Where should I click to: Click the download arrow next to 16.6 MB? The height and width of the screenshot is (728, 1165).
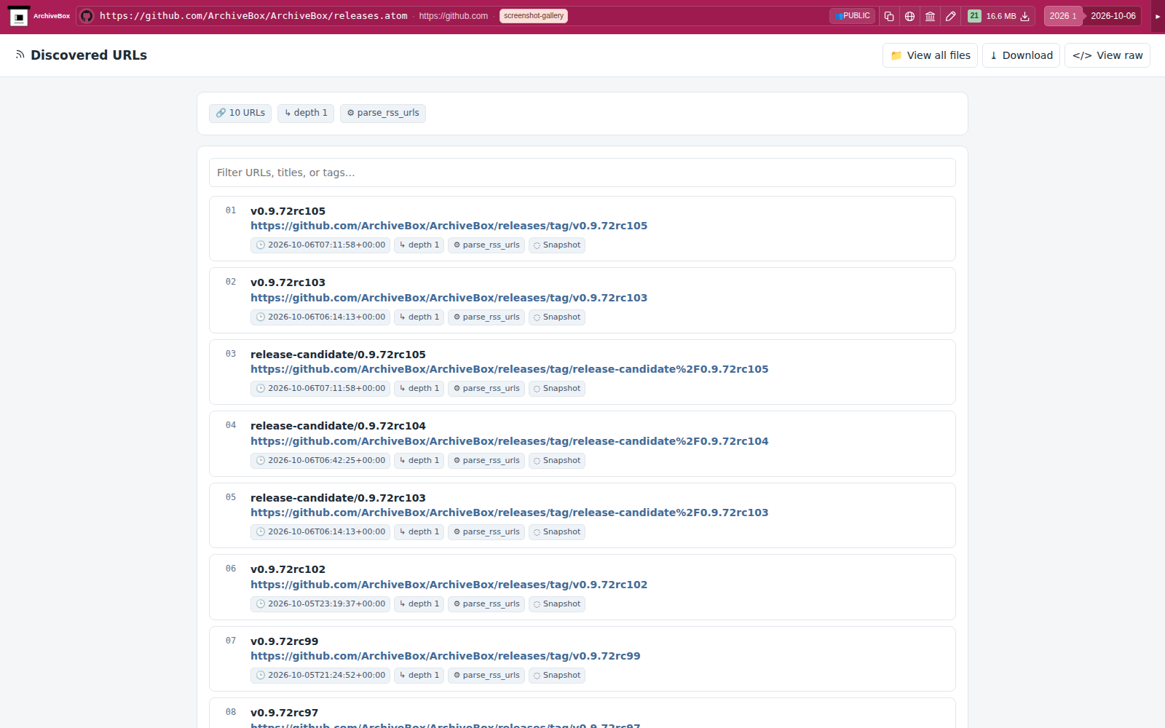1024,16
